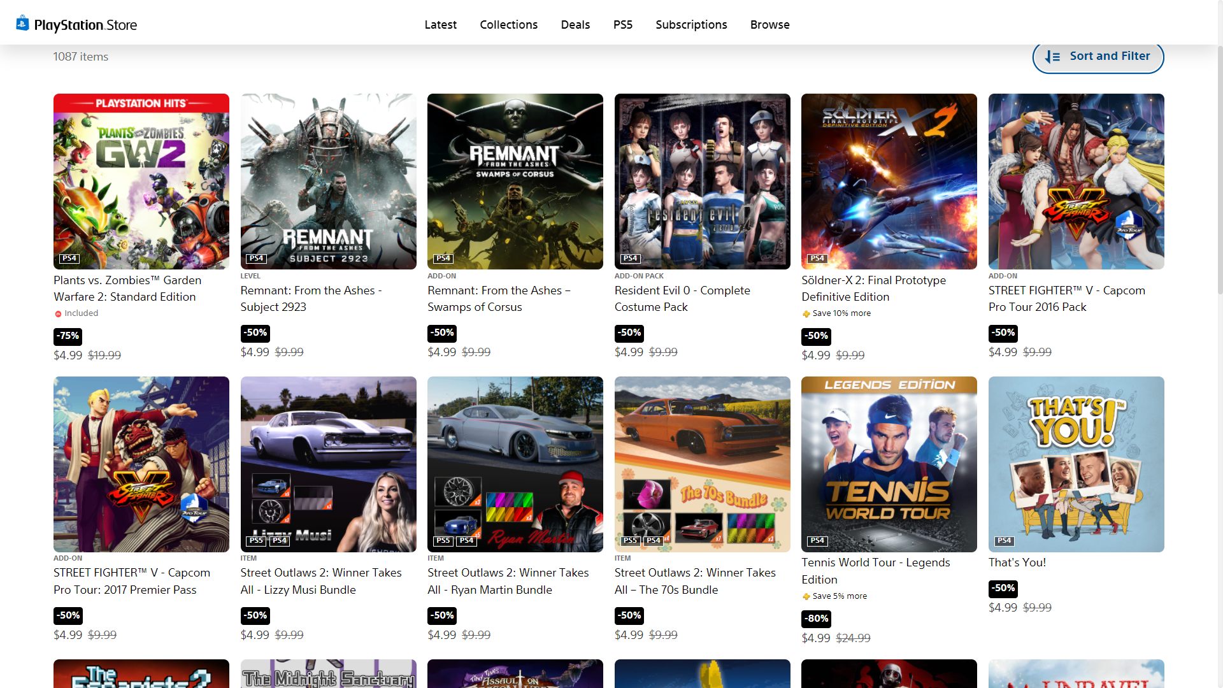Open the Deals section
This screenshot has height=688, width=1223.
click(575, 24)
